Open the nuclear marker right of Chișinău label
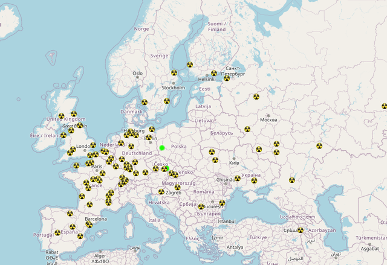Image resolution: width=387 pixels, height=265 pixels. [238, 178]
